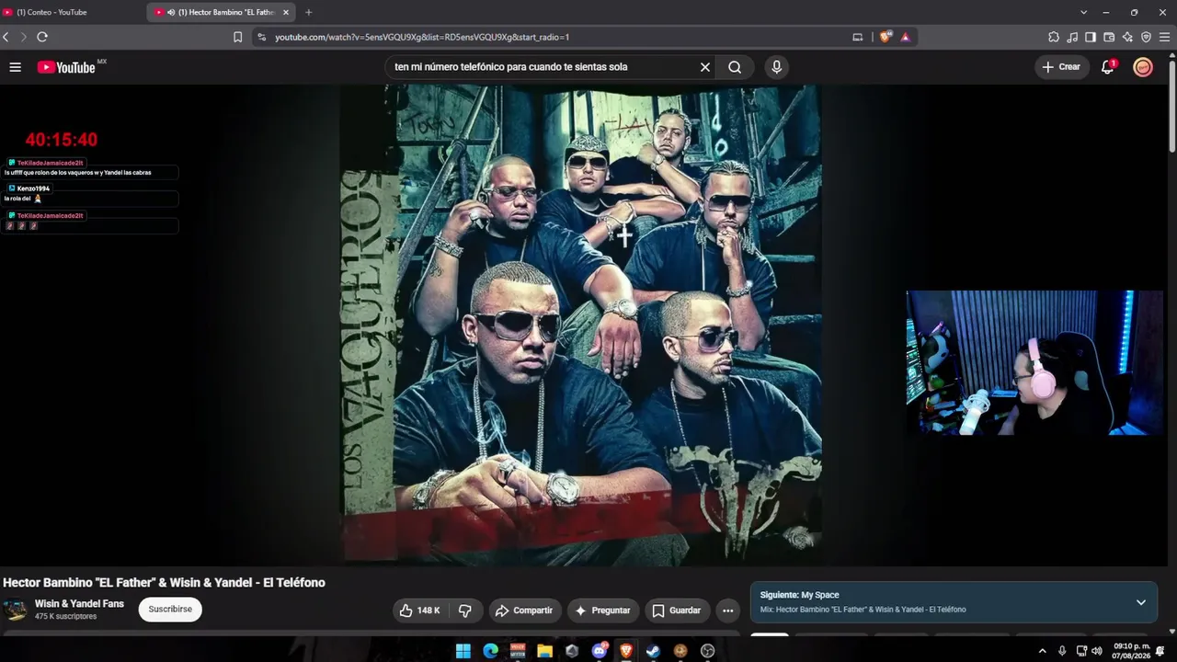Open the YouTube guide hamburger menu
This screenshot has width=1177, height=662.
point(15,67)
